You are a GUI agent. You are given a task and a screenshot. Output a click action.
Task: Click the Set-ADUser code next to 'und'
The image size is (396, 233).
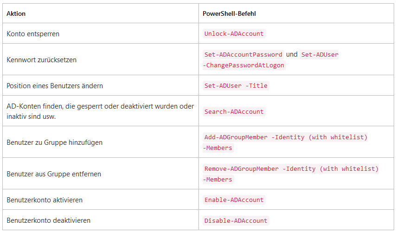(319, 54)
